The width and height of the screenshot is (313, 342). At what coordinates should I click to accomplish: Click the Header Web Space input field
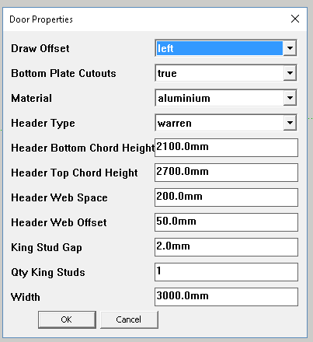coord(226,197)
